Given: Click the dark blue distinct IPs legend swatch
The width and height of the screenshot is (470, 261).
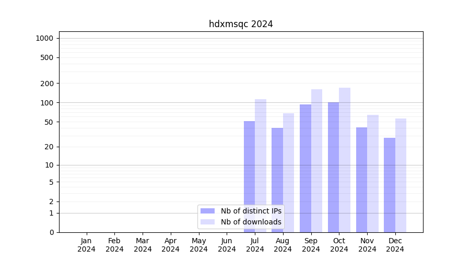Looking at the screenshot, I should [207, 211].
